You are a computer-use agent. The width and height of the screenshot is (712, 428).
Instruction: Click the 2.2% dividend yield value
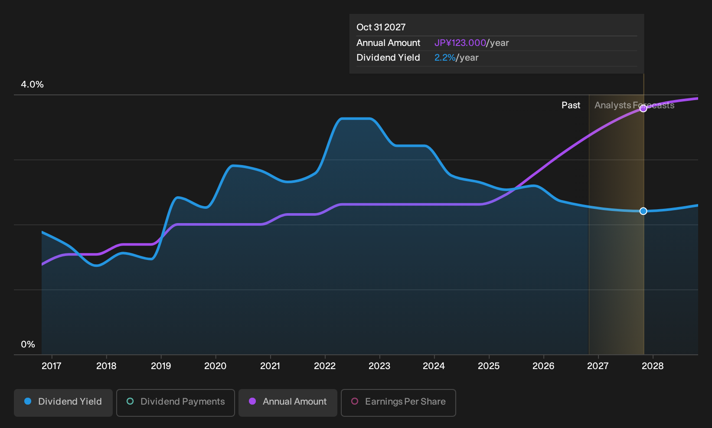(445, 58)
